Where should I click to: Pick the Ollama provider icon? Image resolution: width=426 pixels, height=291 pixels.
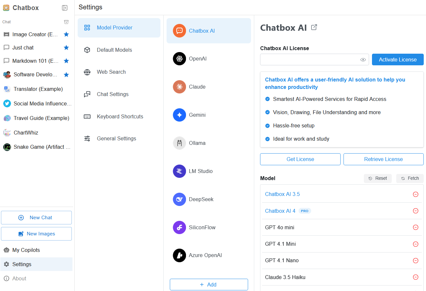coord(179,143)
